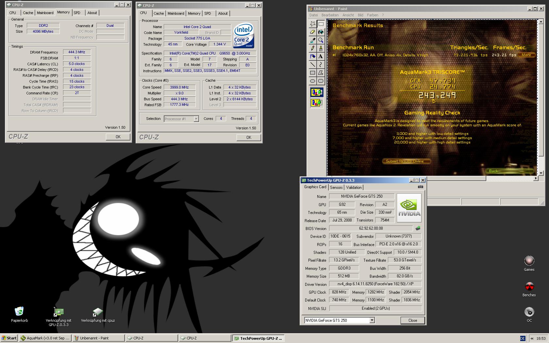Select the Free-Form Select tool in Paint
This screenshot has height=343, width=549.
coord(313,24)
